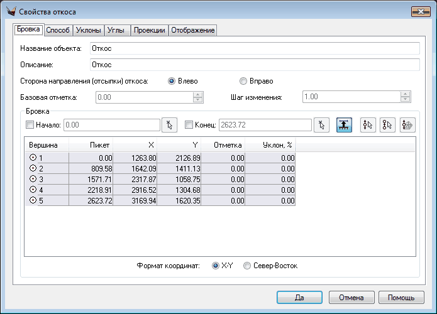Decrease Шаг изменения with down arrow

click(x=406, y=100)
